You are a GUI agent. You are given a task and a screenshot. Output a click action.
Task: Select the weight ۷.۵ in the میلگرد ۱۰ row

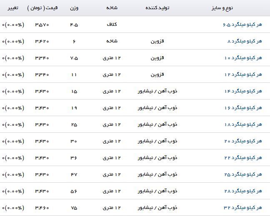(74, 58)
